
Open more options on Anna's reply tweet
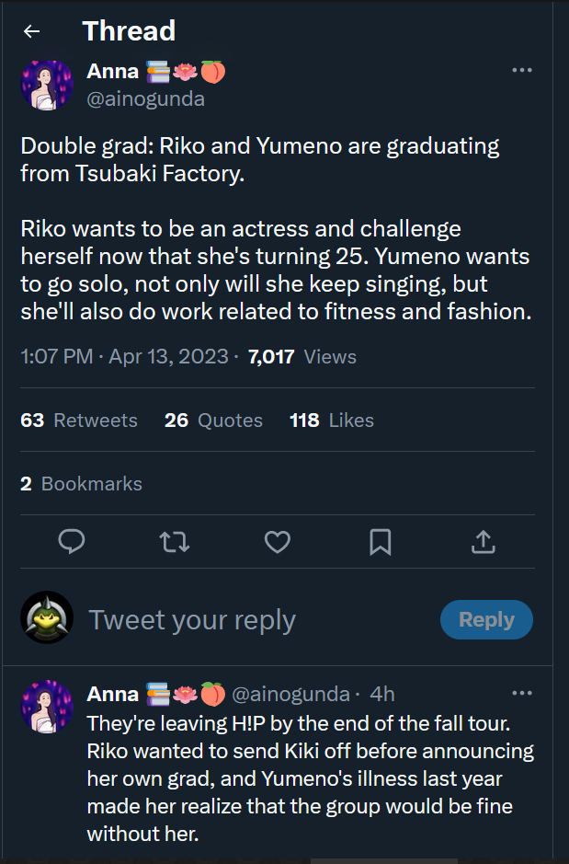521,693
